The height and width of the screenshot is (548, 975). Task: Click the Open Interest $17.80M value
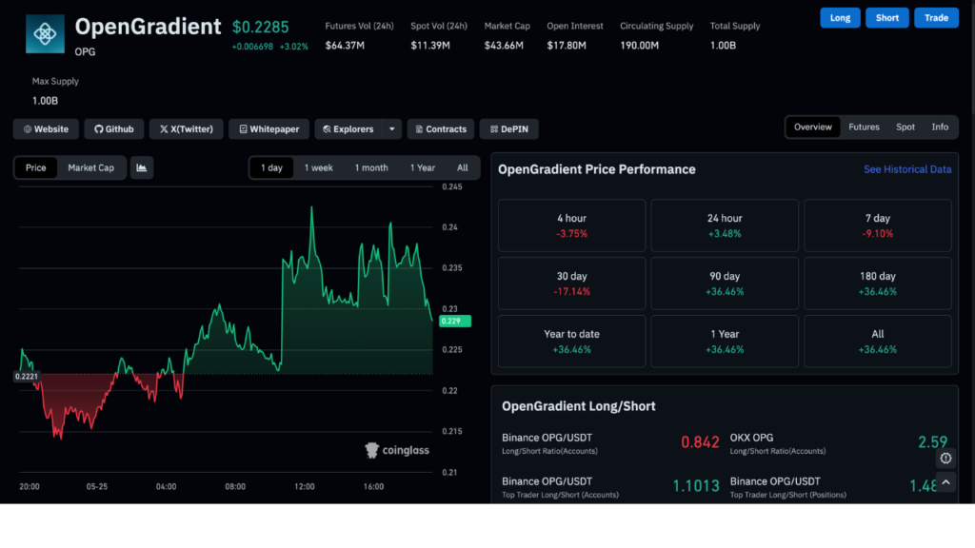click(567, 46)
